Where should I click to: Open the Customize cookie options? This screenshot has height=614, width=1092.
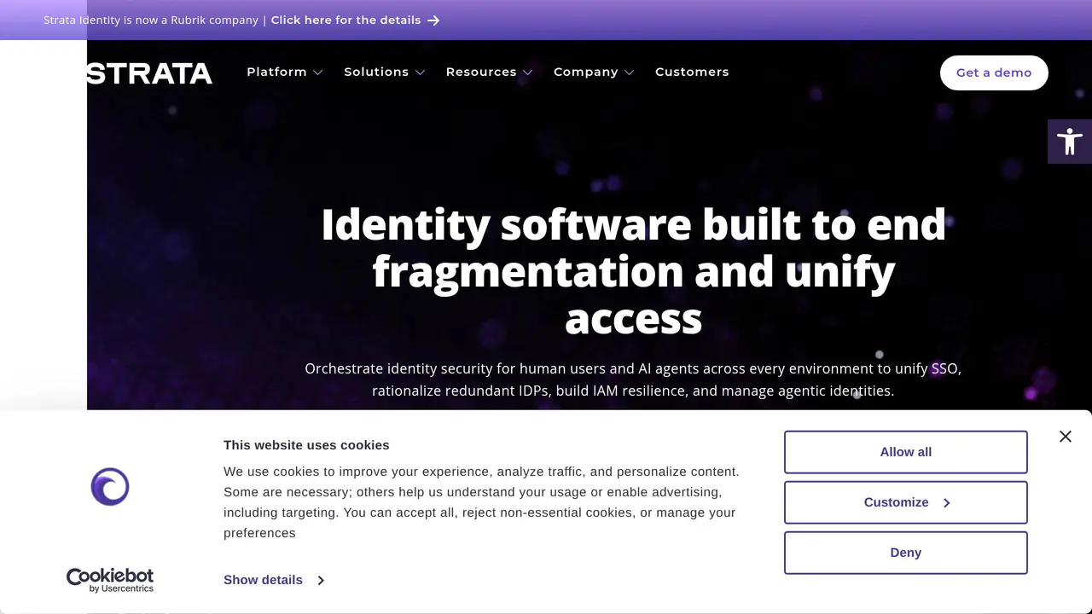(x=906, y=502)
